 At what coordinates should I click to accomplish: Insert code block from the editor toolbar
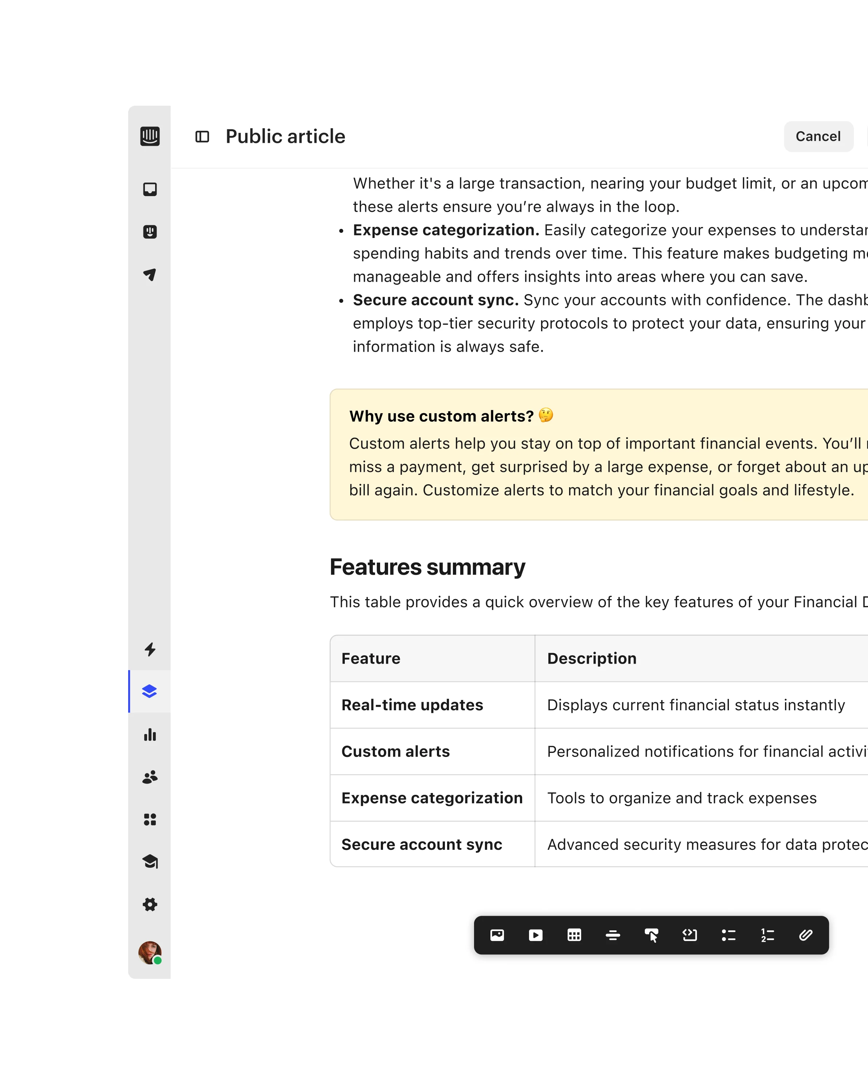click(x=690, y=935)
